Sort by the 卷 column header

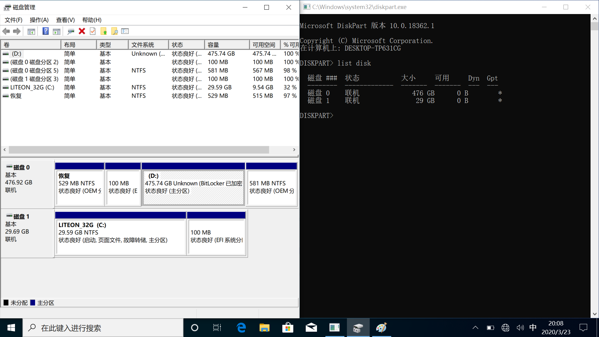31,45
